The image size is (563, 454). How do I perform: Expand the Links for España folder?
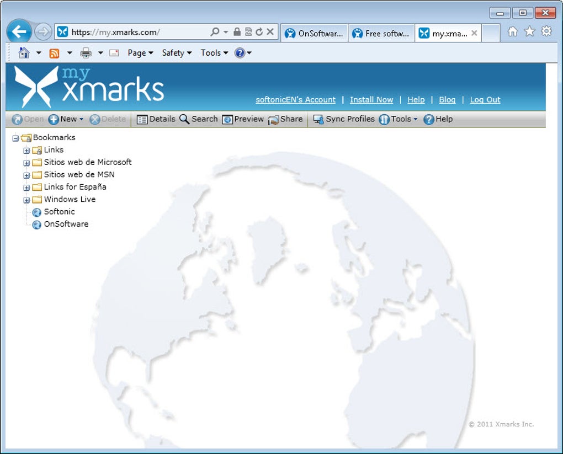(26, 188)
